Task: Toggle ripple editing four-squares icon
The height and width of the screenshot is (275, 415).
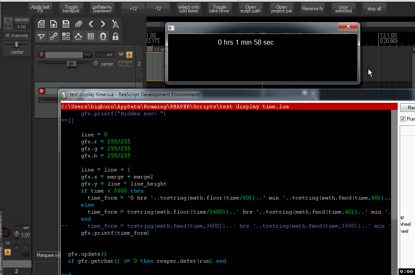Action: coord(66,36)
